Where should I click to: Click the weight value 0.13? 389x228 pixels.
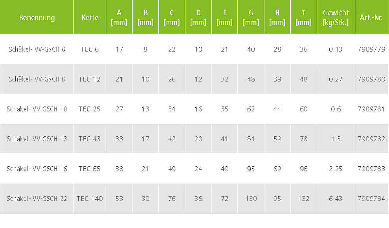pos(336,50)
